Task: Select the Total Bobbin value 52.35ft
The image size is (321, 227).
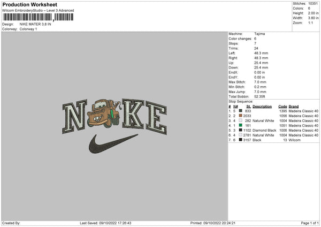Action: 259,97
